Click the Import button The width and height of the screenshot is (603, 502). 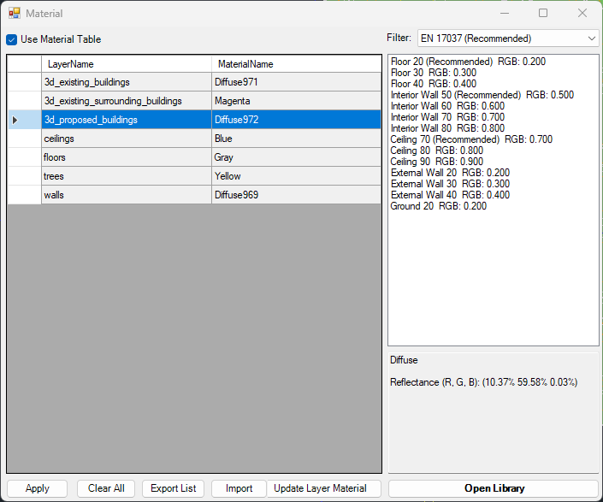tap(239, 488)
